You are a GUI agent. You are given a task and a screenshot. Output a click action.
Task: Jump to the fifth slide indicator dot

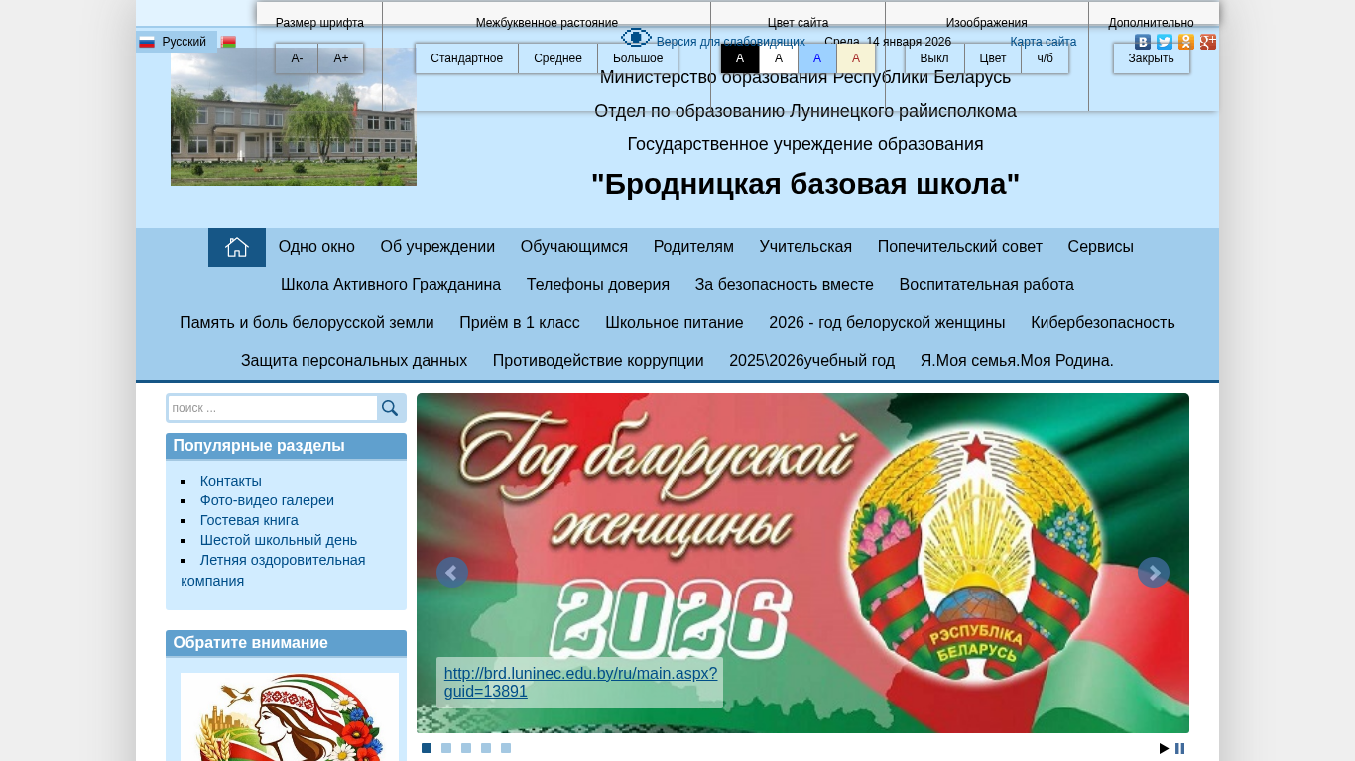[506, 748]
